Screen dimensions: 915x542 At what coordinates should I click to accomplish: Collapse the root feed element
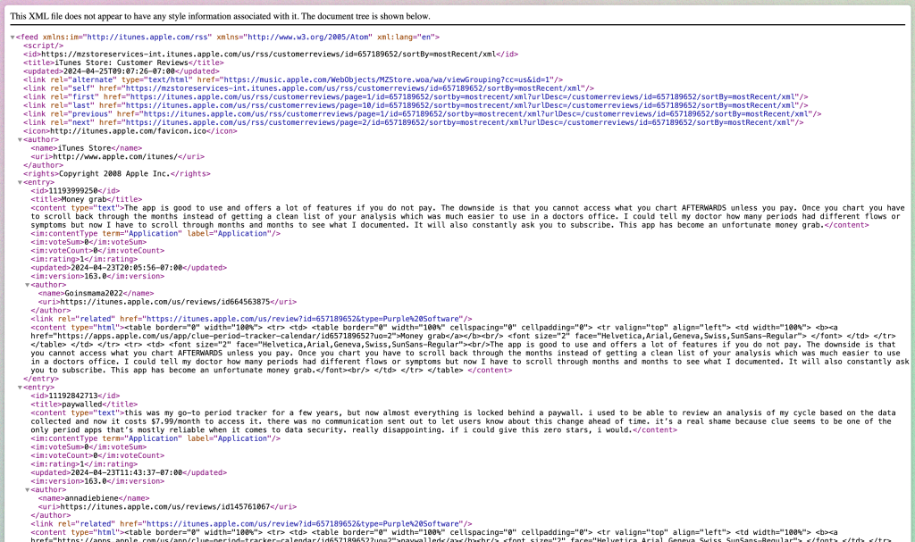click(x=13, y=37)
